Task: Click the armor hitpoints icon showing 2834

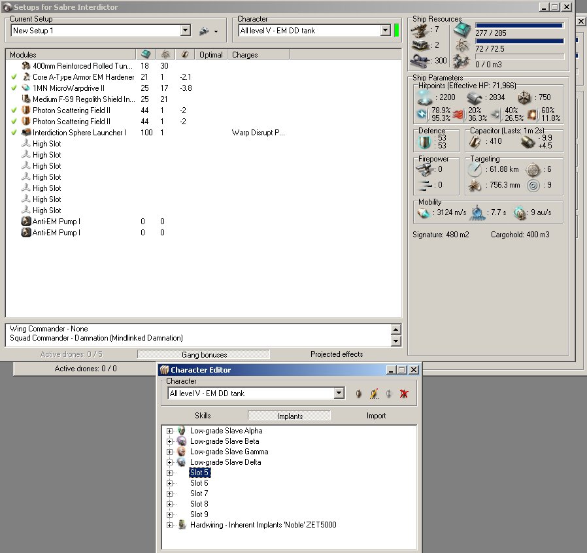Action: tap(475, 98)
